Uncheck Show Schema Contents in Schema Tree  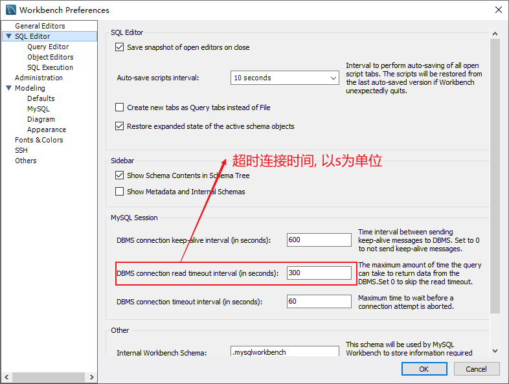coord(119,175)
